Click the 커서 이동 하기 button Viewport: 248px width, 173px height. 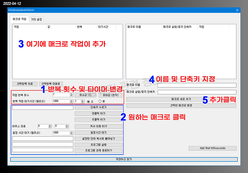[99, 126]
